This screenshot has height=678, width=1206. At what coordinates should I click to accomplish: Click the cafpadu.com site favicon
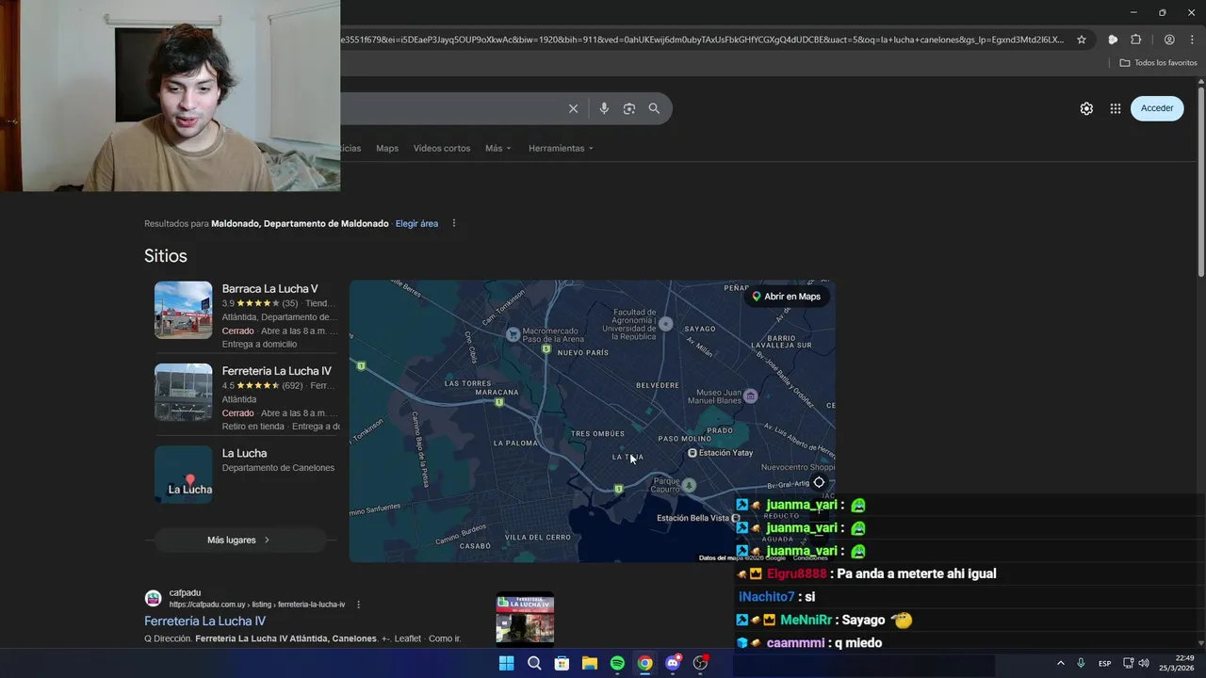[x=153, y=598]
